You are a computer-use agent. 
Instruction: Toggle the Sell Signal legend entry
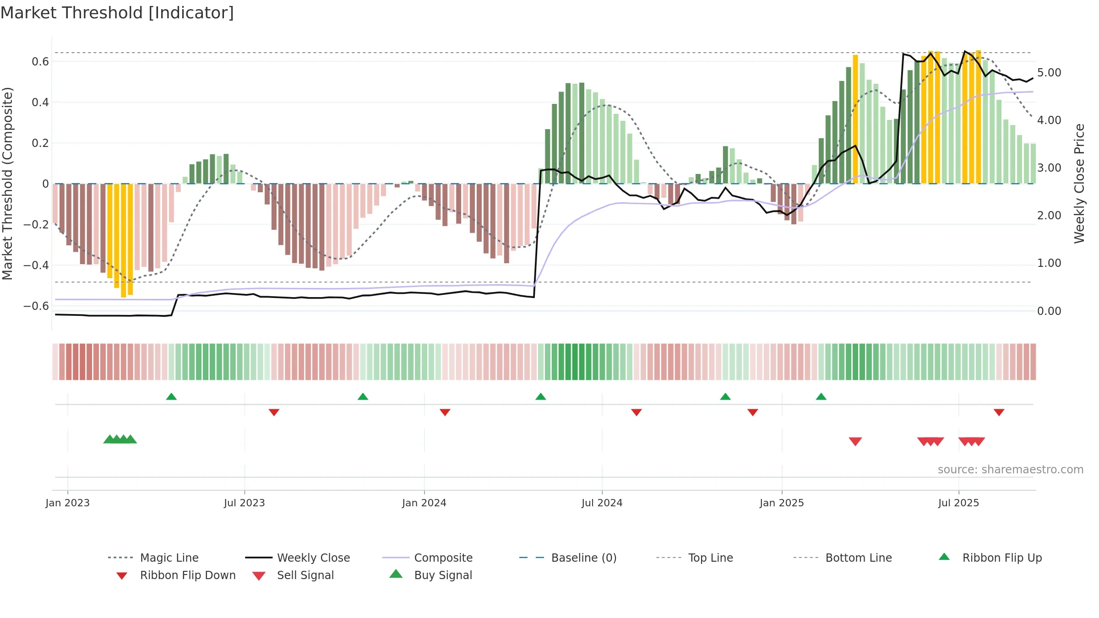click(x=293, y=575)
